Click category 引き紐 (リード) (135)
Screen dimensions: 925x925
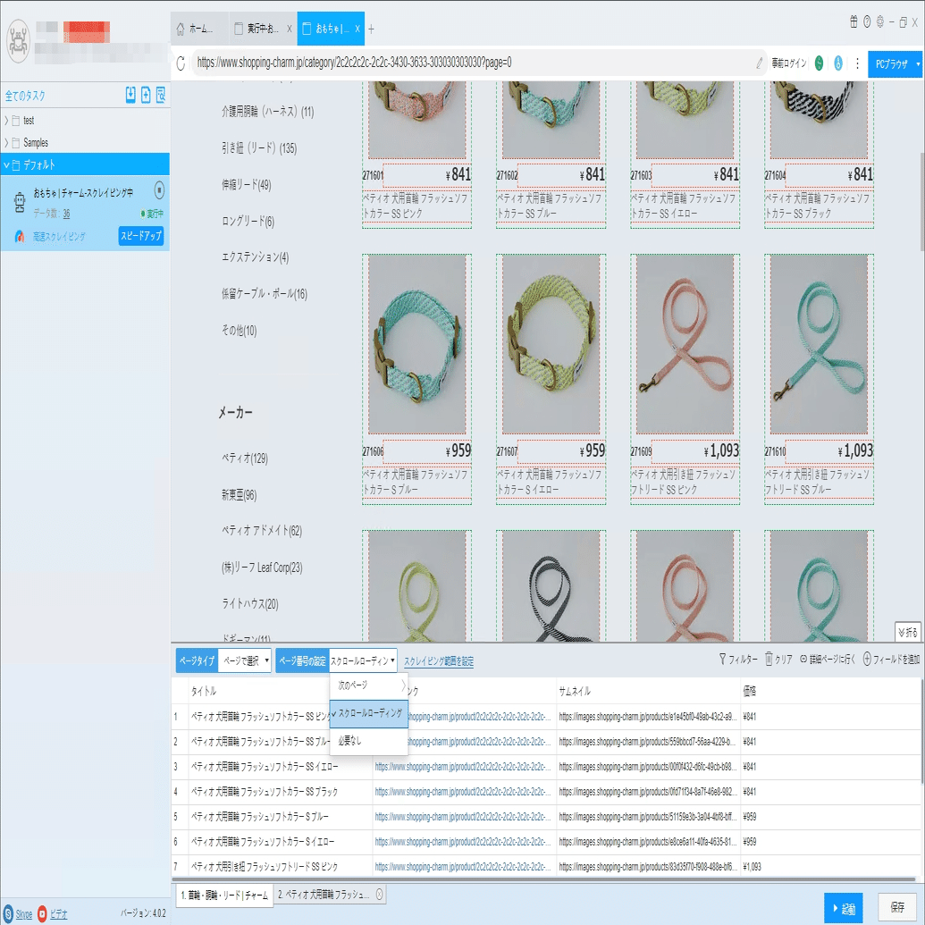[x=259, y=148]
